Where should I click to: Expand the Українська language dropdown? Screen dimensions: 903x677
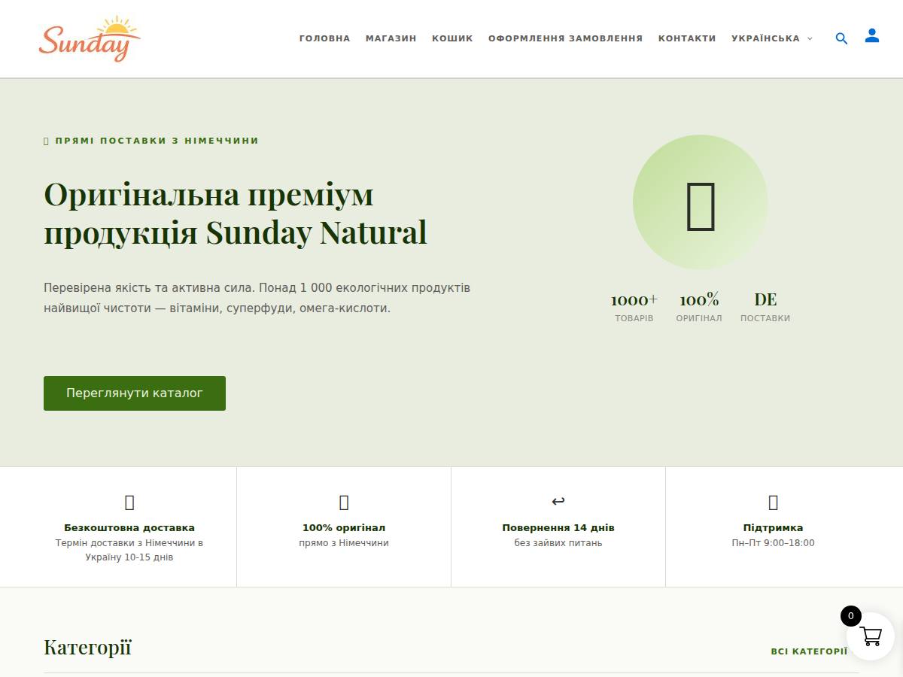(772, 38)
